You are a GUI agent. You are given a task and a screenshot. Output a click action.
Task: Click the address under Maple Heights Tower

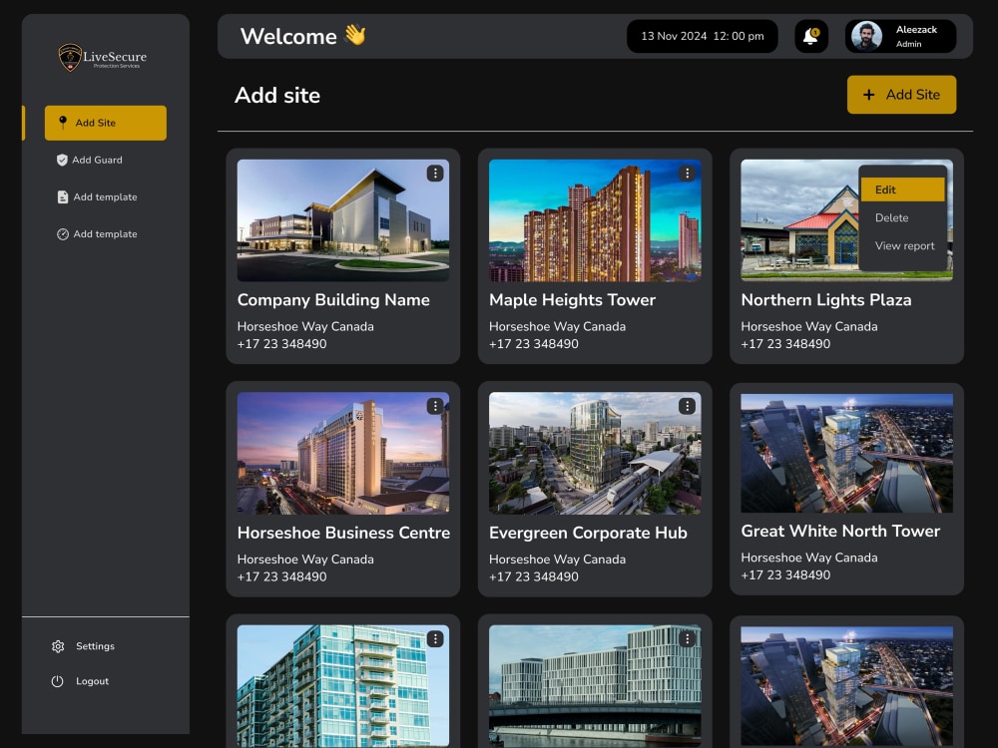pos(558,326)
